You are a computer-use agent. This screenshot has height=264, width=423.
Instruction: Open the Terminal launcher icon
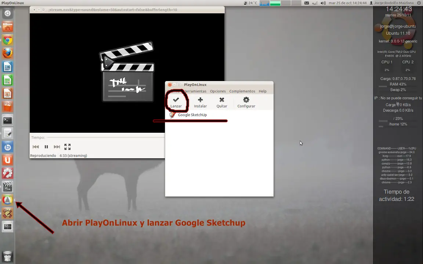[8, 120]
